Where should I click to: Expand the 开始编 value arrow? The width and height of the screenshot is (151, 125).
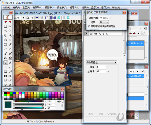click(108, 67)
